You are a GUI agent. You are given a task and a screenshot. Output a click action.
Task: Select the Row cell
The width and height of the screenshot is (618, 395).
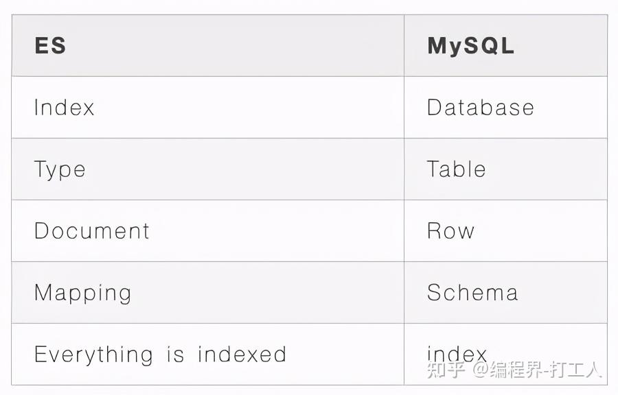pos(450,231)
